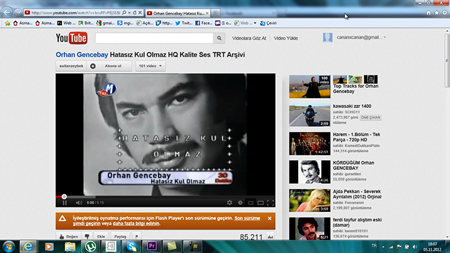Open Adobe Premiere from taskbar

152,246
